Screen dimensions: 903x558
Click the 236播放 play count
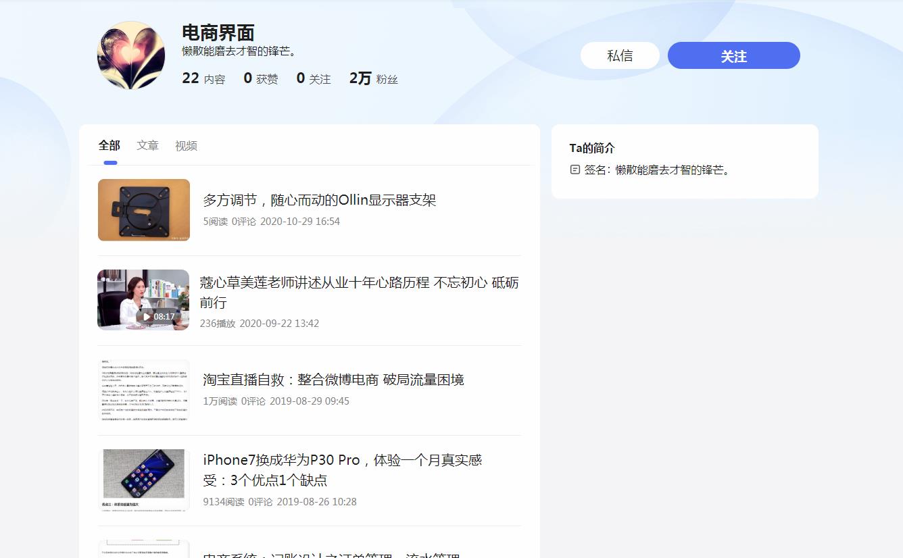point(218,323)
